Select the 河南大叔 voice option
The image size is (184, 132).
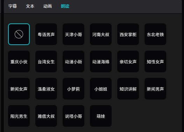(x=101, y=34)
